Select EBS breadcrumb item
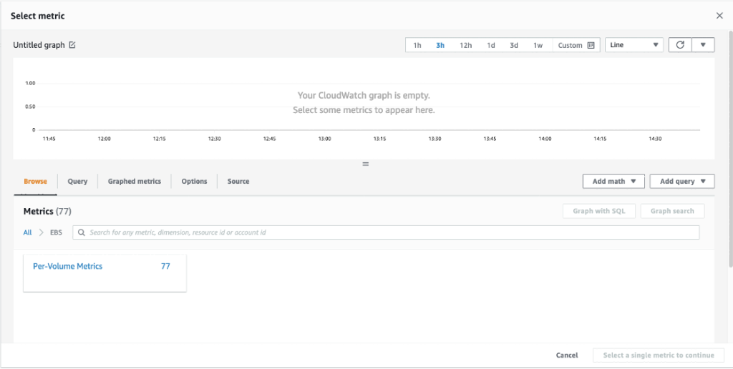733x369 pixels. (56, 232)
